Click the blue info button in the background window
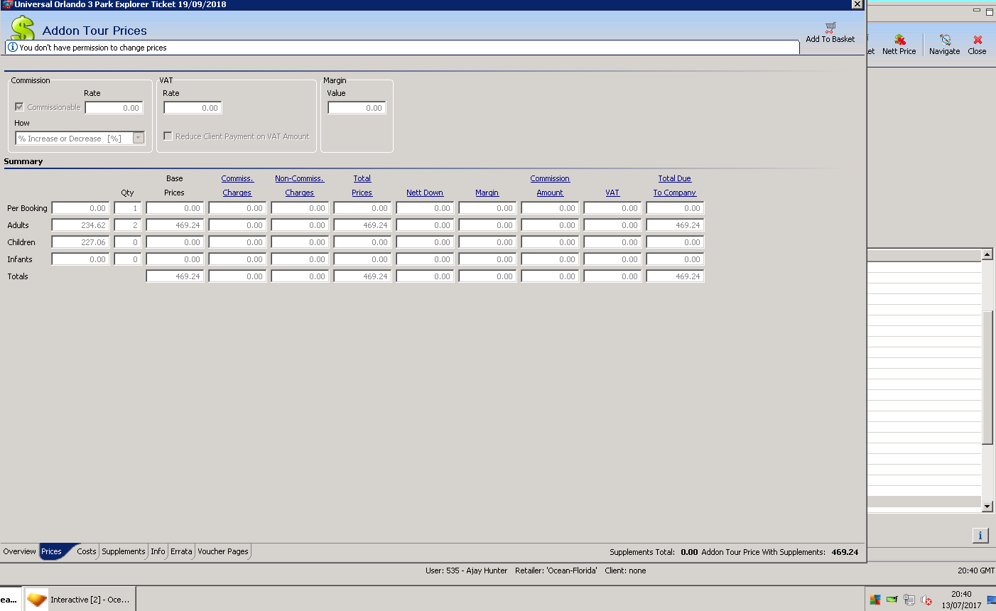This screenshot has width=996, height=611. pos(980,536)
